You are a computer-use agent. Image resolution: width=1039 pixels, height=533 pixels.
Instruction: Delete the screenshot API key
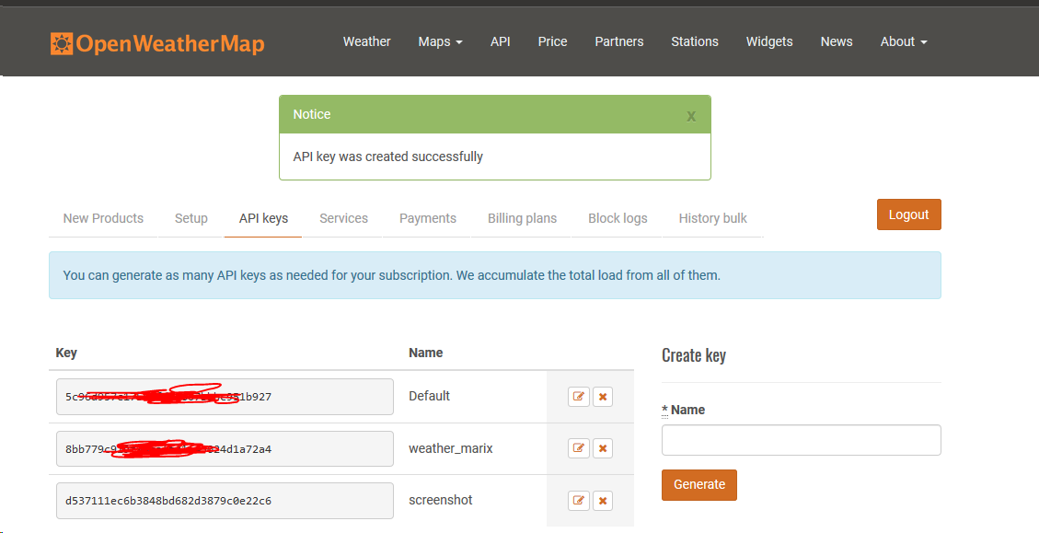[x=603, y=500]
